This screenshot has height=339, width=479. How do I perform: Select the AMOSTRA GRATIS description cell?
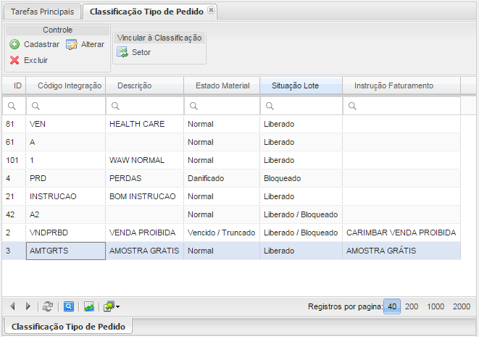tap(145, 251)
